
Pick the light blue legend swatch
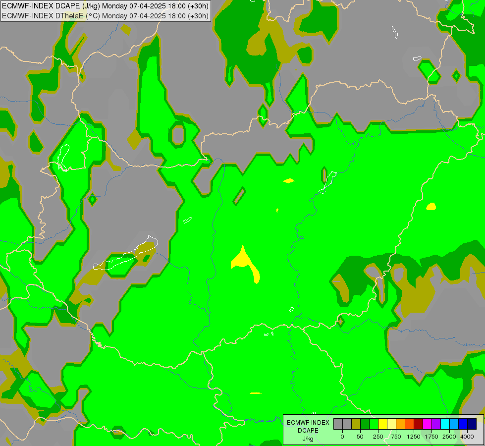tap(454, 424)
